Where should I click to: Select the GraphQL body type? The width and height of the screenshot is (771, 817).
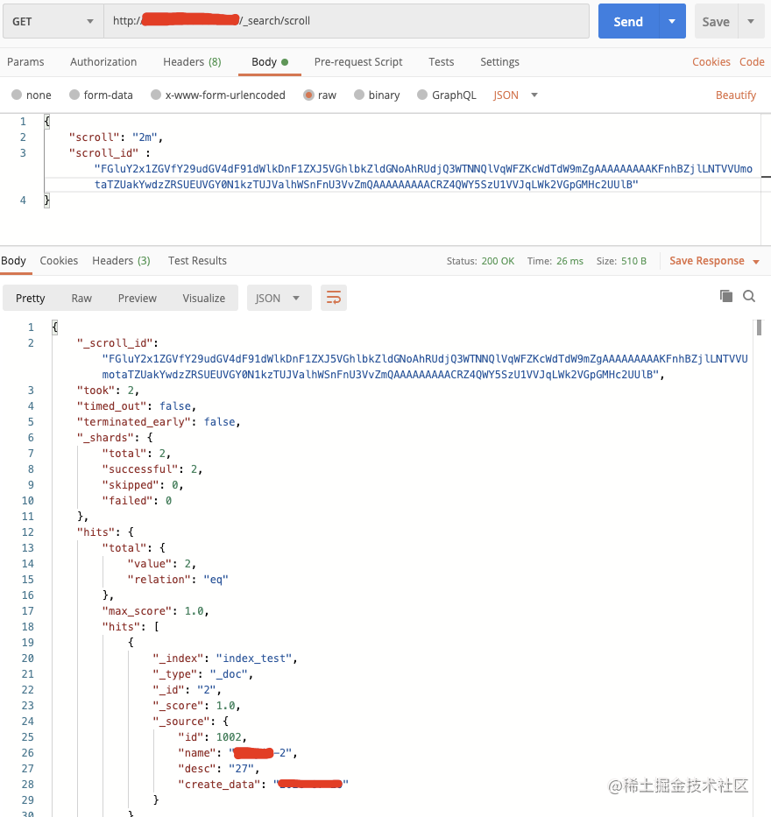[x=447, y=95]
